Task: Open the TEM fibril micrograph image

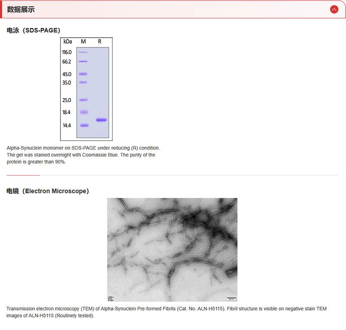Action: coord(172,250)
